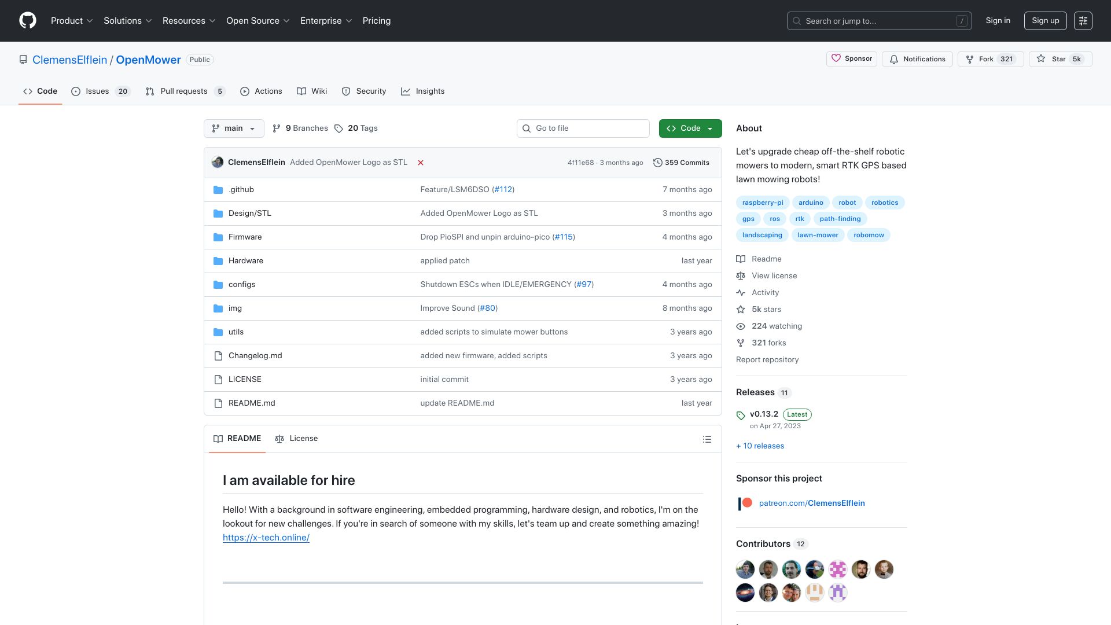Expand the Product menu

(x=72, y=21)
